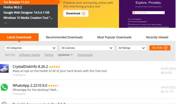Screen dimensions: 176x104
Task: Click CrystalDiskInfo download count 8,426
Action: (166, 73)
